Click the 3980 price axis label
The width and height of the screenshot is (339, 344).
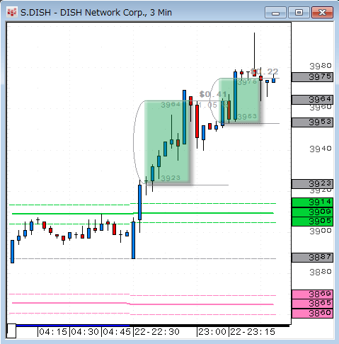pos(321,66)
